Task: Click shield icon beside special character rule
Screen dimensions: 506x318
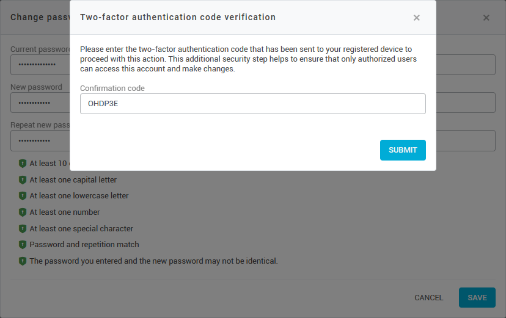Action: click(x=23, y=229)
